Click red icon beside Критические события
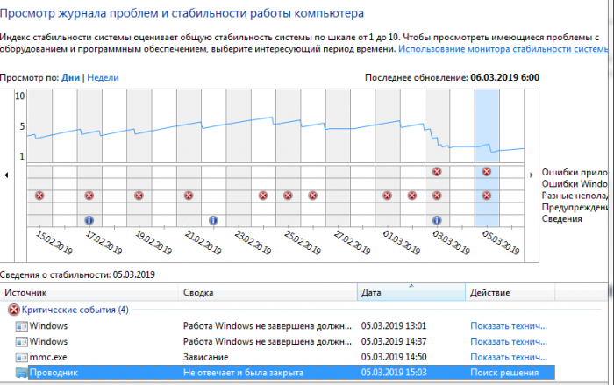 point(13,310)
